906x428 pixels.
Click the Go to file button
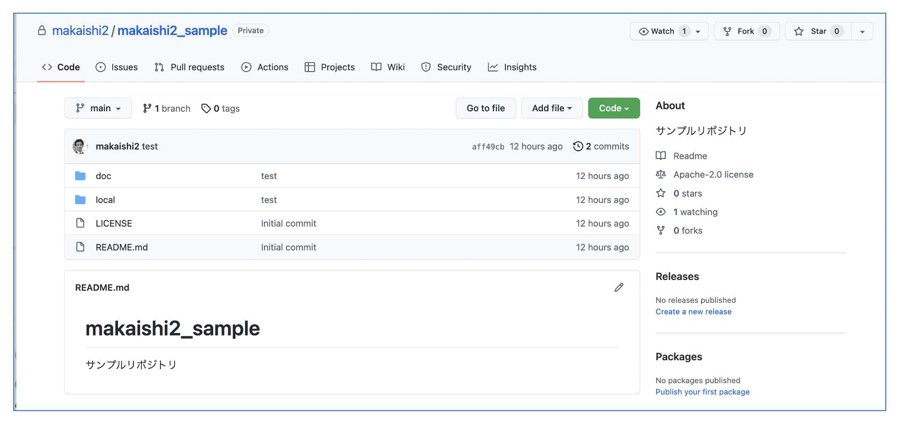click(486, 108)
